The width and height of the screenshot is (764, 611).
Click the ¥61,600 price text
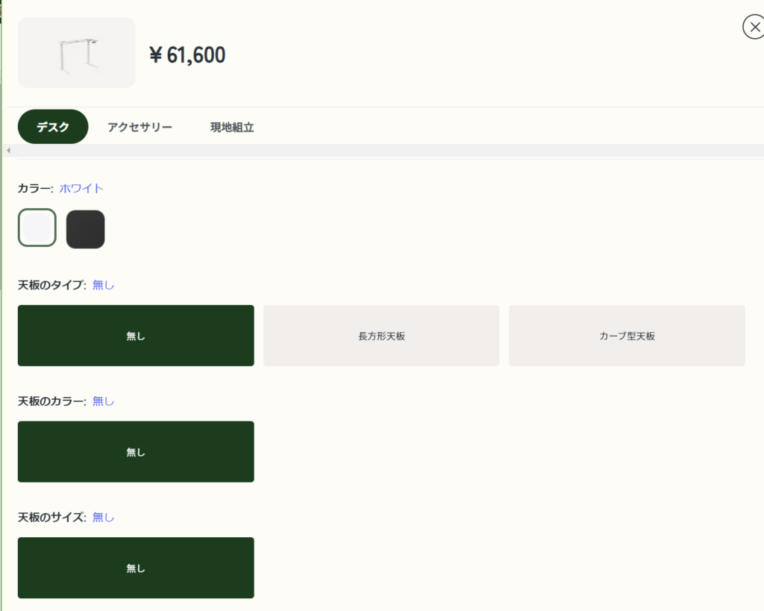click(187, 55)
